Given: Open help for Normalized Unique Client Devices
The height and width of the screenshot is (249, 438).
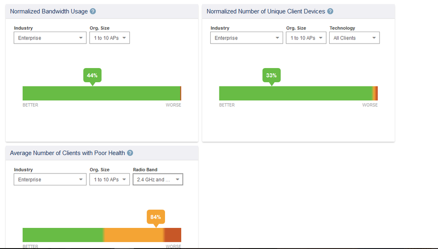Looking at the screenshot, I should (330, 11).
